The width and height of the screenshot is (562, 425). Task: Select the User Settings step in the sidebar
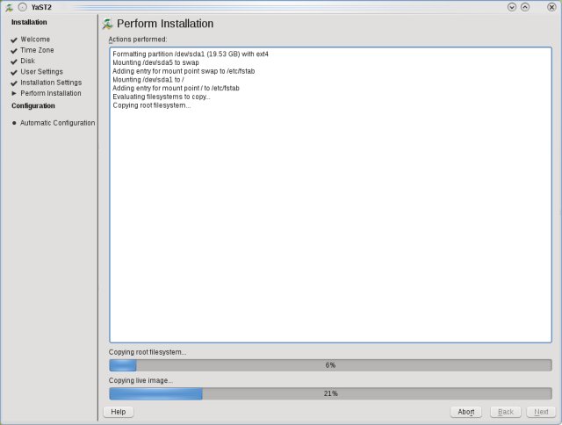41,72
